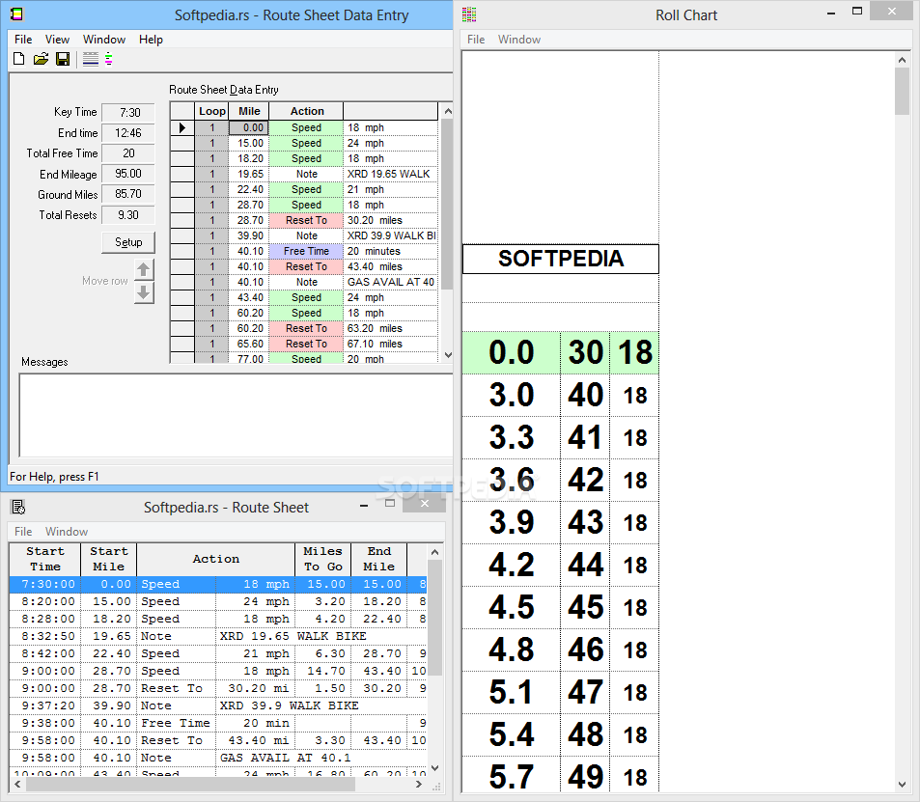Click the 'GAS AVAIL AT 40' note cell
This screenshot has width=920, height=802.
(x=390, y=282)
